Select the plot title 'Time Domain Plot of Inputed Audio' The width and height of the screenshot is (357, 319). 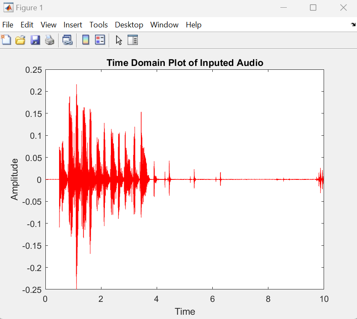(x=185, y=63)
